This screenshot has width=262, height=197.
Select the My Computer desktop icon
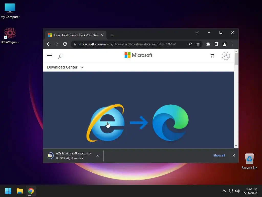click(10, 11)
